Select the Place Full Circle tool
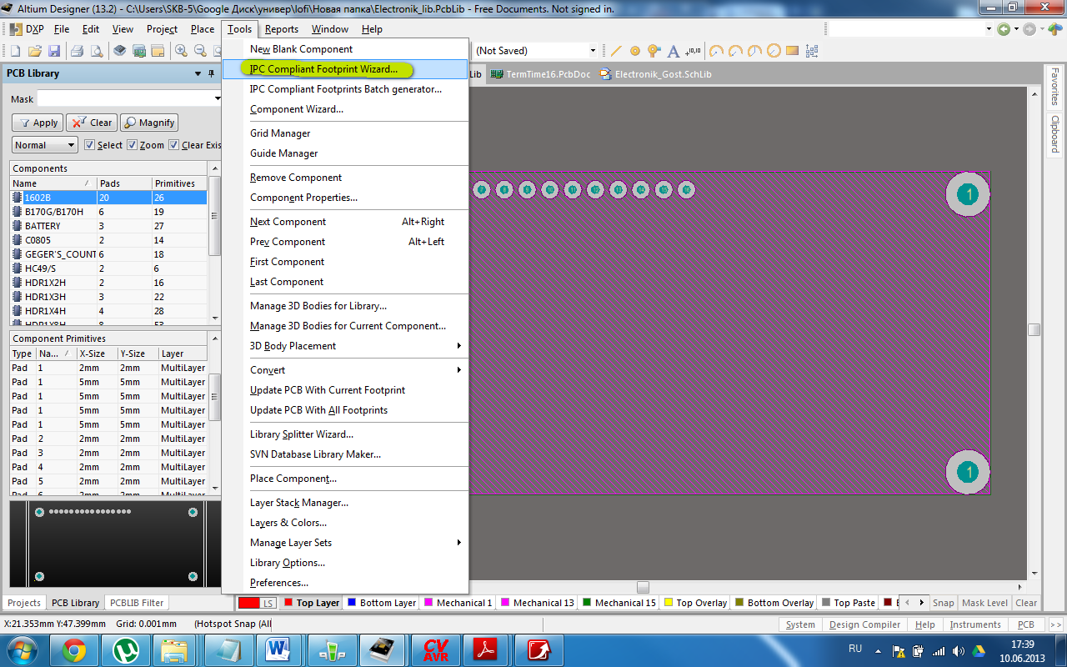The width and height of the screenshot is (1067, 667). [774, 51]
